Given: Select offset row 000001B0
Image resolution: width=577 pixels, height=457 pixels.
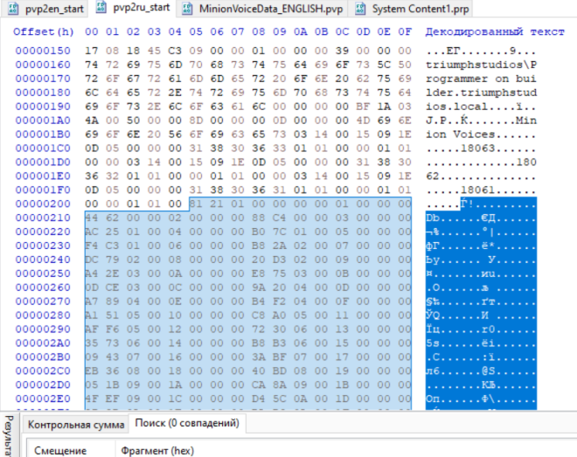Looking at the screenshot, I should coord(43,135).
